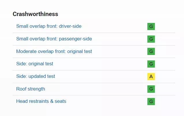This screenshot has height=116, width=184.
Task: Open Small overlap front: driver-side link
Action: (49, 26)
